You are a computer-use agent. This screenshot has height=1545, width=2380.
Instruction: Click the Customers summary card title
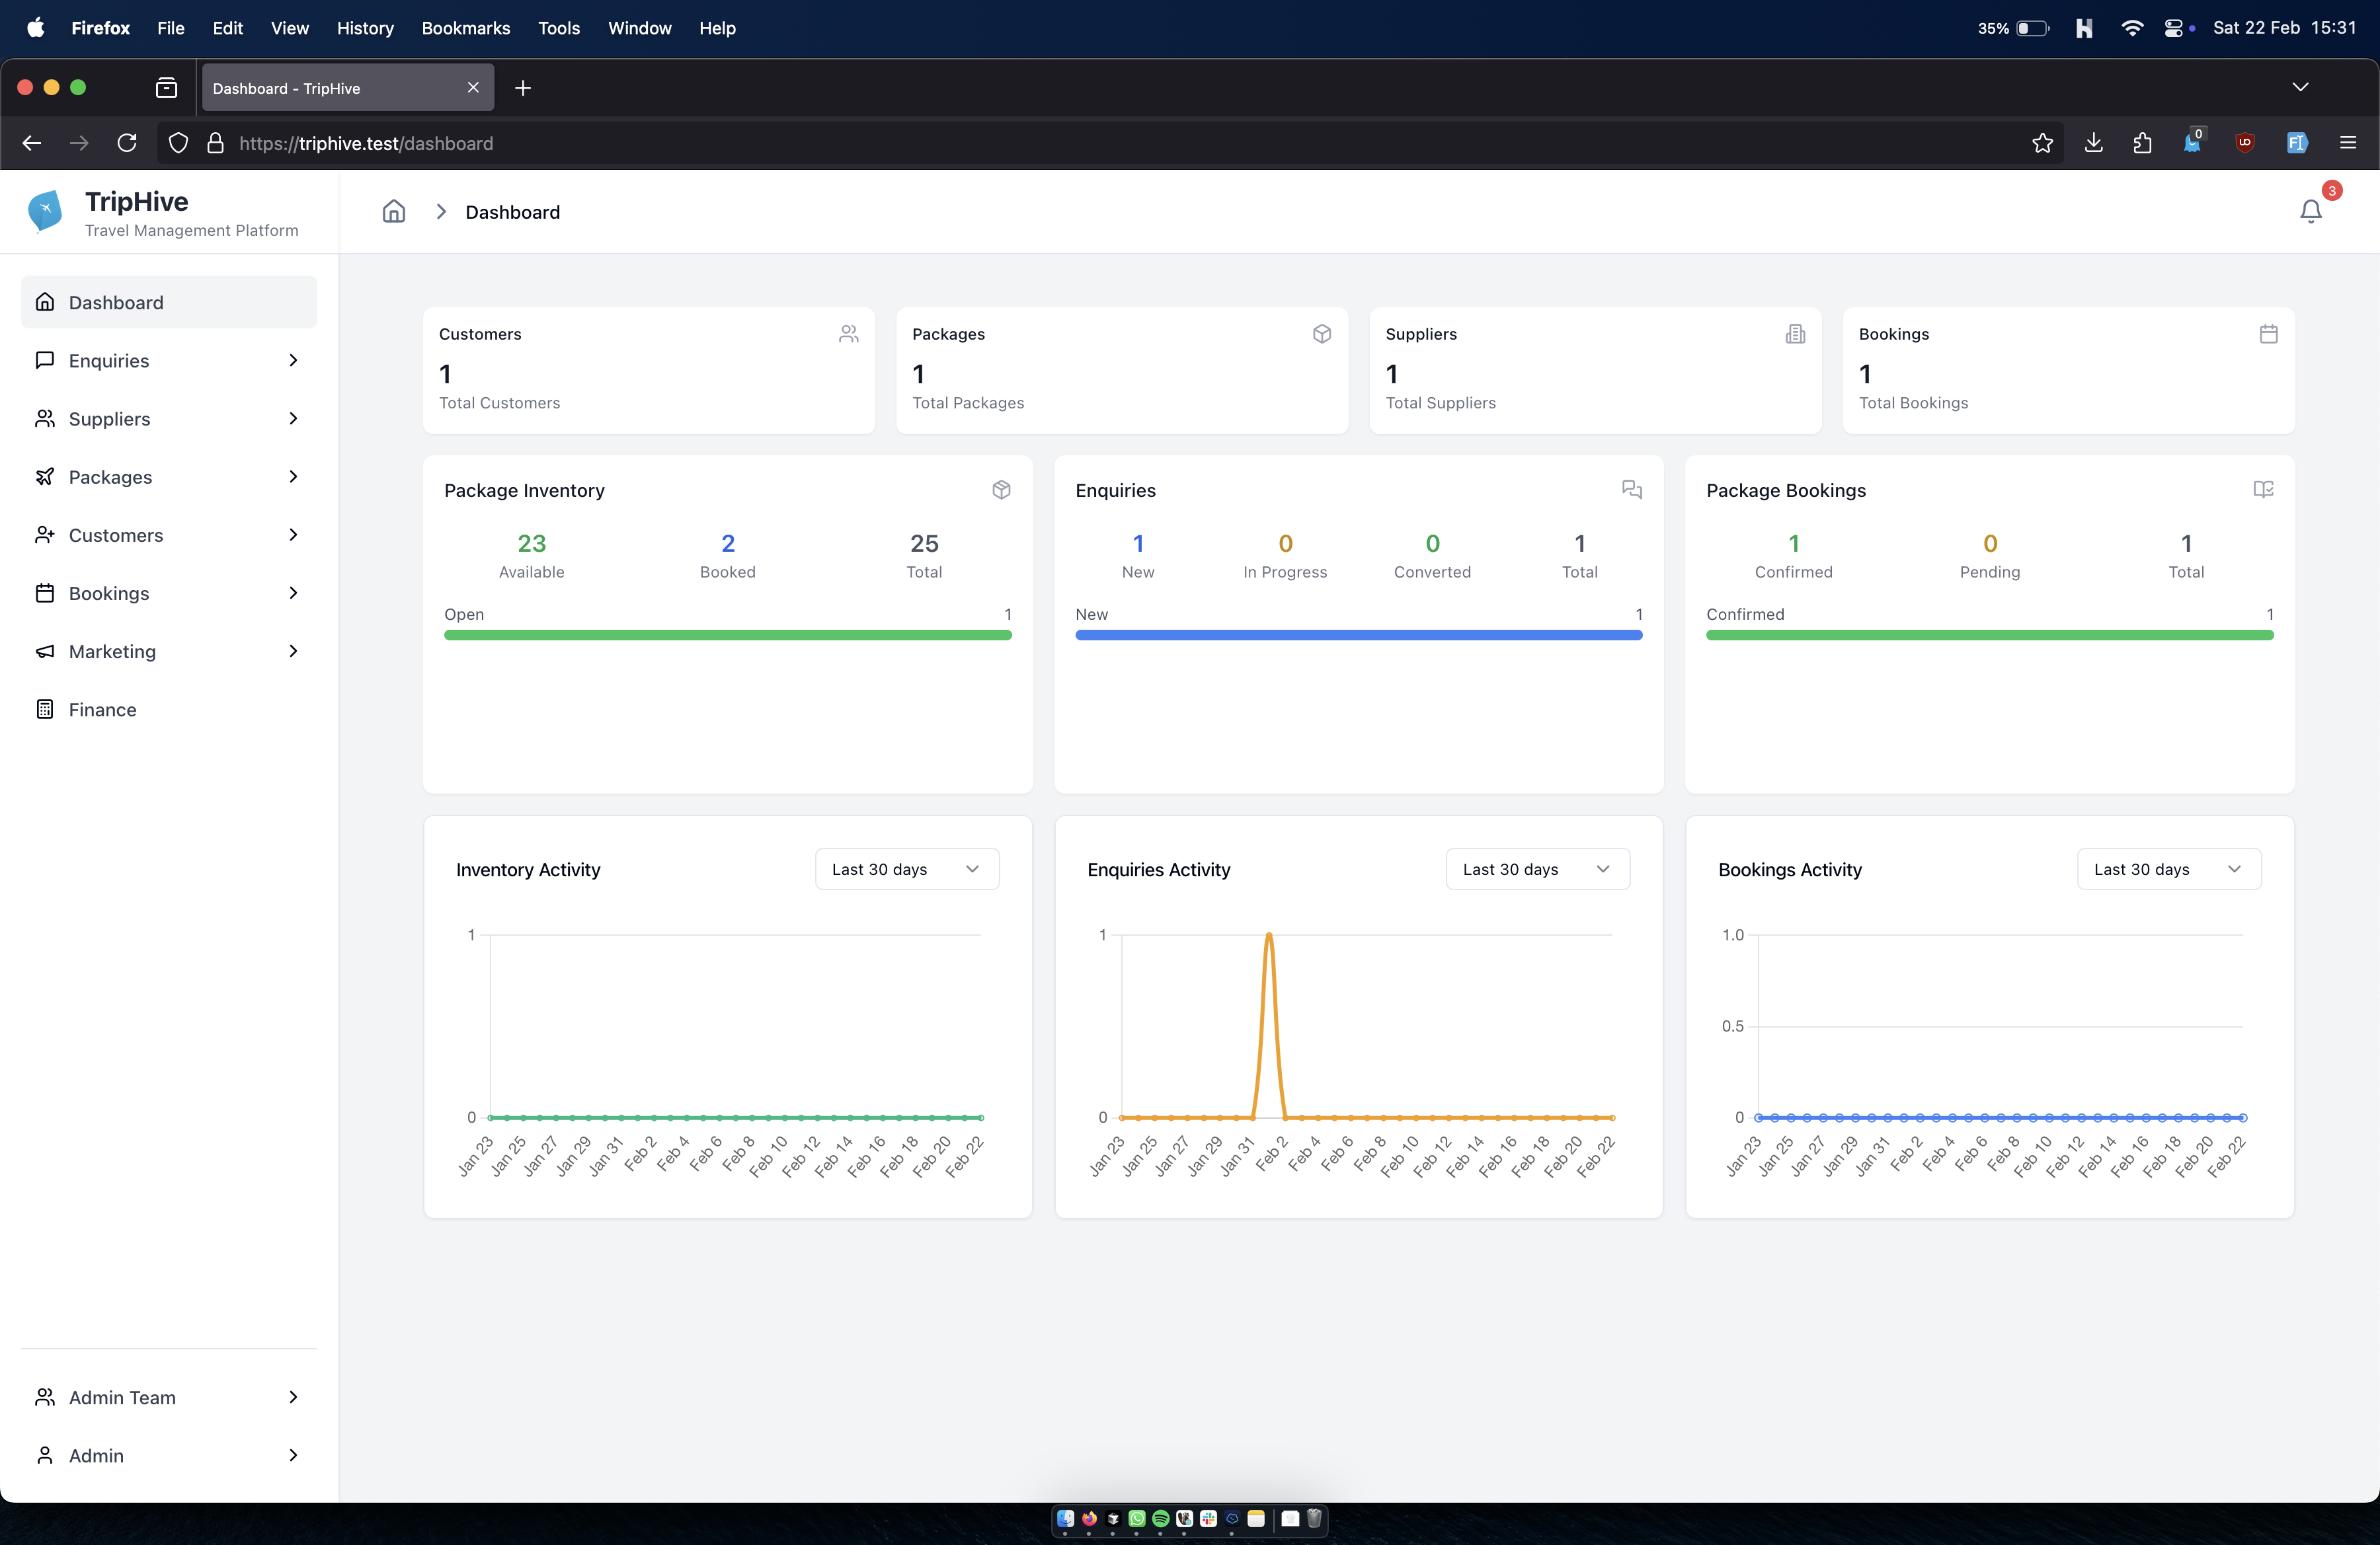480,334
